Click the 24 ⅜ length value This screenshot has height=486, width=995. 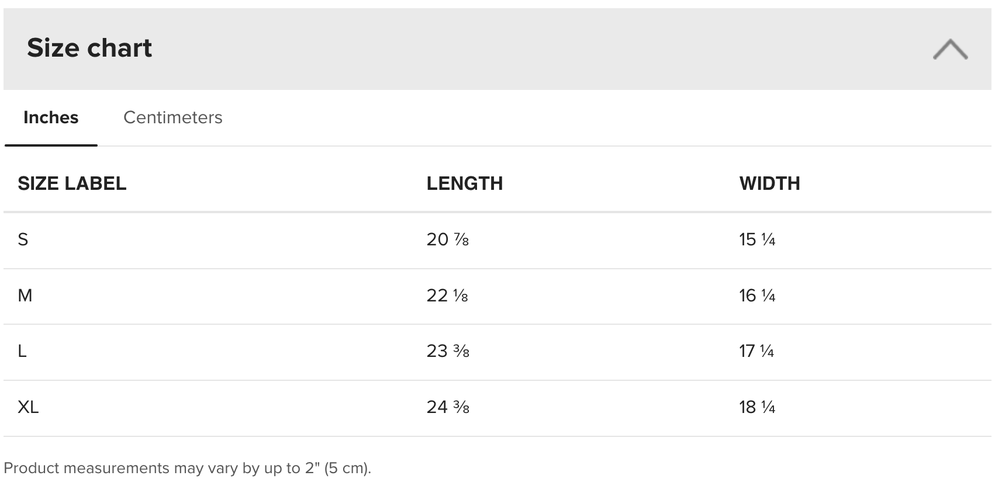[x=448, y=407]
